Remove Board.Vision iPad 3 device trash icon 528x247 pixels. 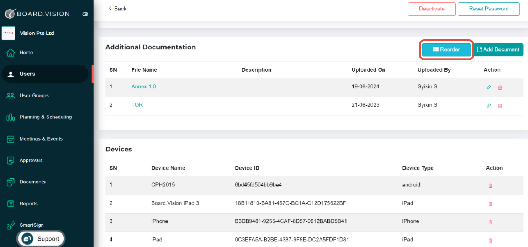pyautogui.click(x=490, y=204)
